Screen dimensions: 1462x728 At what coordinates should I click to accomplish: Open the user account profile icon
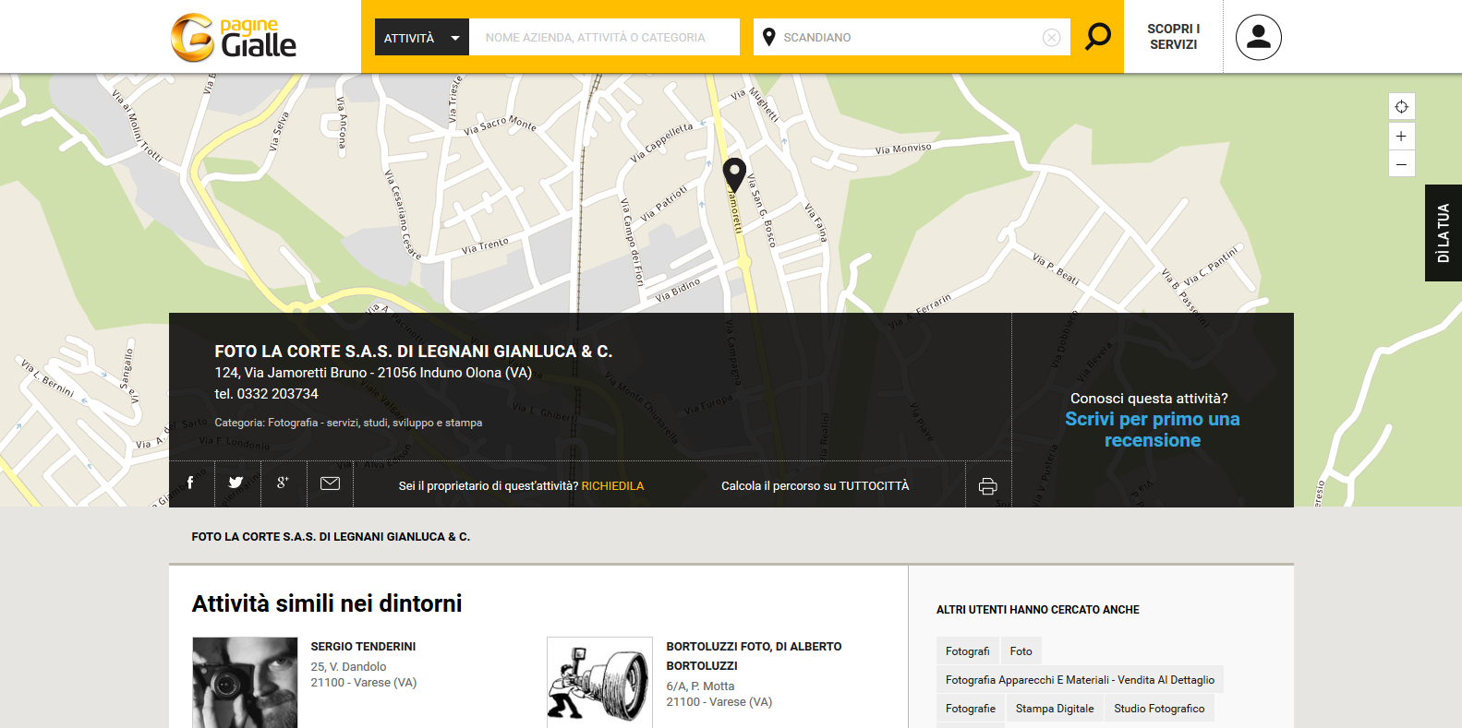pos(1258,37)
